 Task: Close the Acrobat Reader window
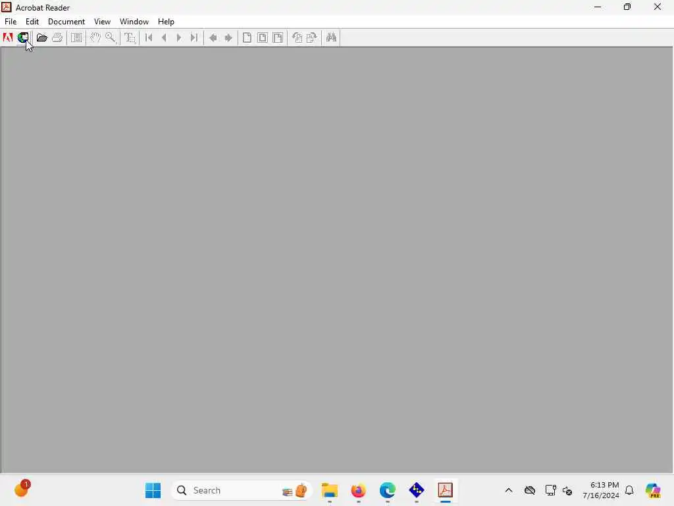[x=658, y=7]
